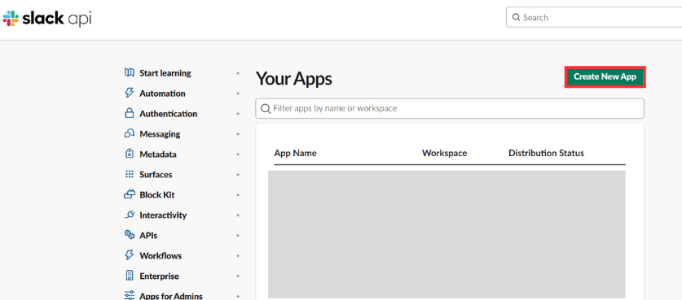Click the Messaging chat bubble icon
The width and height of the screenshot is (682, 300).
pyautogui.click(x=130, y=133)
